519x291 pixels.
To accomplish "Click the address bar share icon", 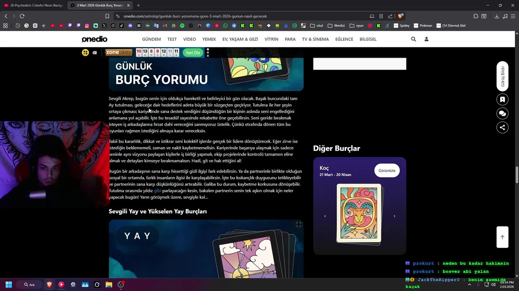I will click(390, 16).
